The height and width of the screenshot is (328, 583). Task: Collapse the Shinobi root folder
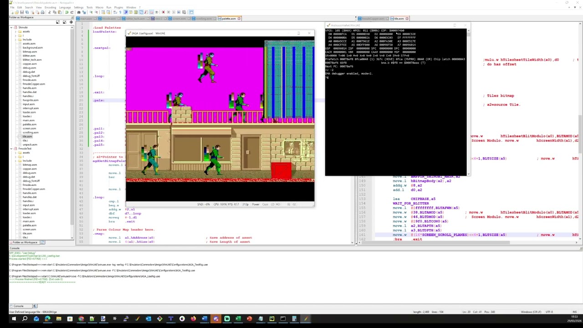point(11,27)
